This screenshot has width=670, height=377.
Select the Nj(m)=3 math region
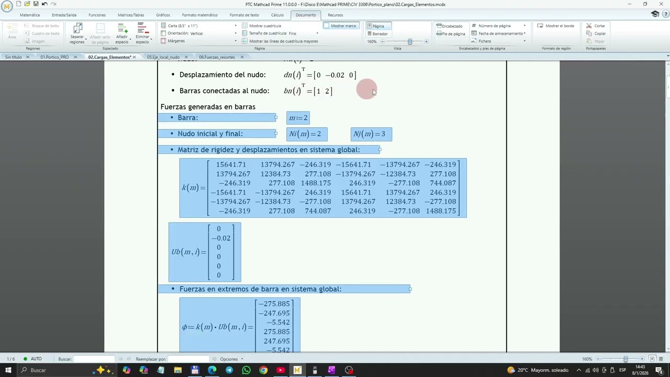371,134
